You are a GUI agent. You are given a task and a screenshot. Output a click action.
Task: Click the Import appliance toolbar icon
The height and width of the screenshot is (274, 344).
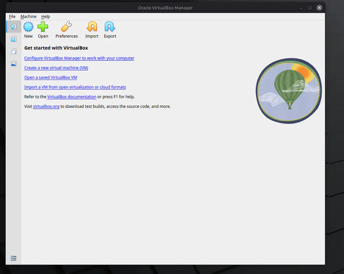92,27
